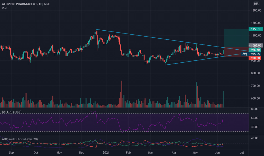Click the ADX 40.00 scale value
The width and height of the screenshot is (264, 156).
coord(255,138)
